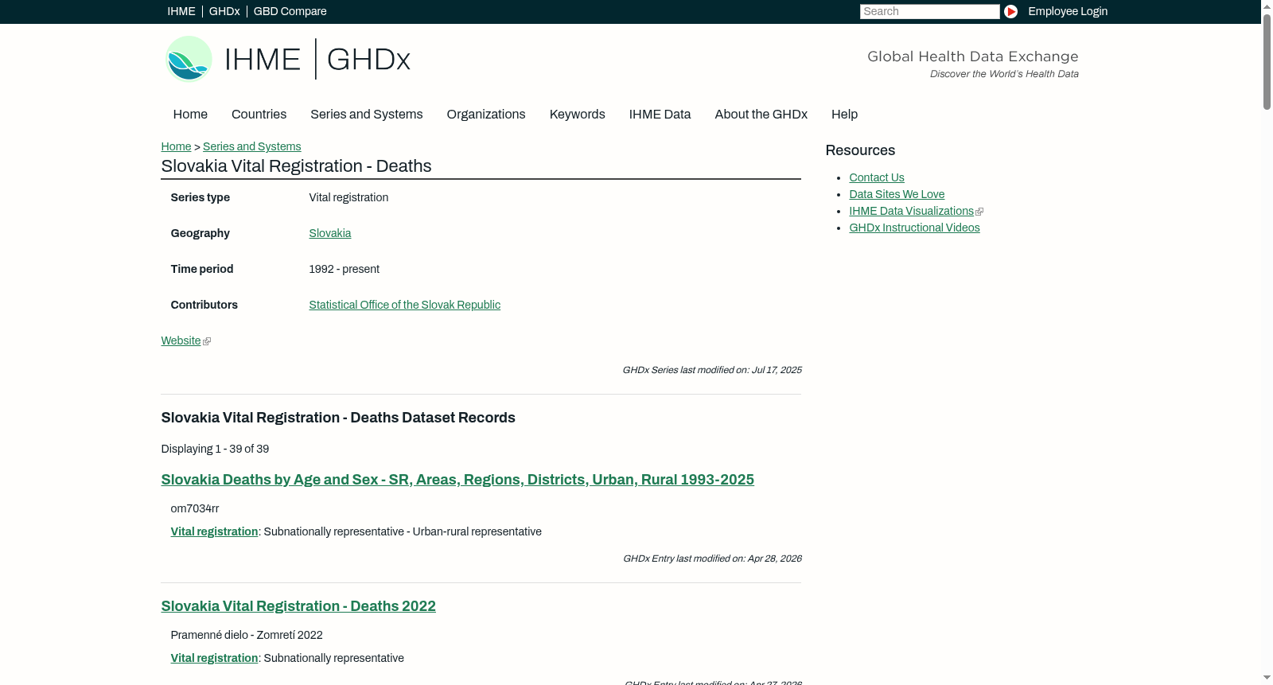Click Series and Systems breadcrumb link

point(251,146)
